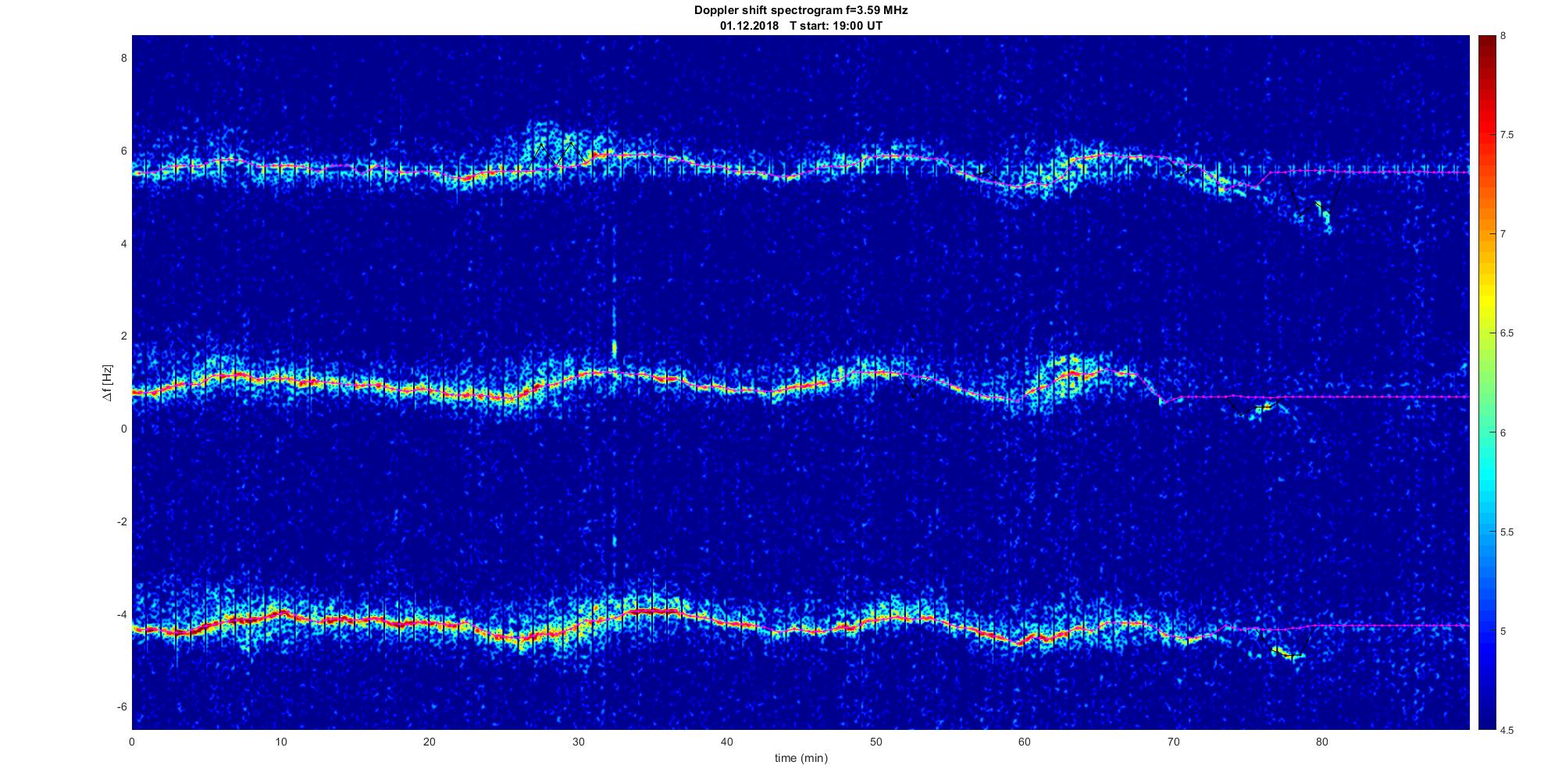
Task: Click the title 'Doppler shift spectrogram f=3.59 MHz'
Action: 801,11
